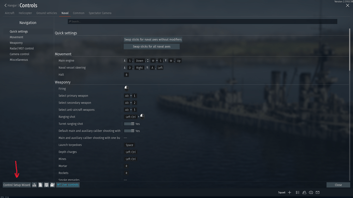Image resolution: width=353 pixels, height=198 pixels.
Task: Open the mail envelope icon
Action: coord(317,192)
